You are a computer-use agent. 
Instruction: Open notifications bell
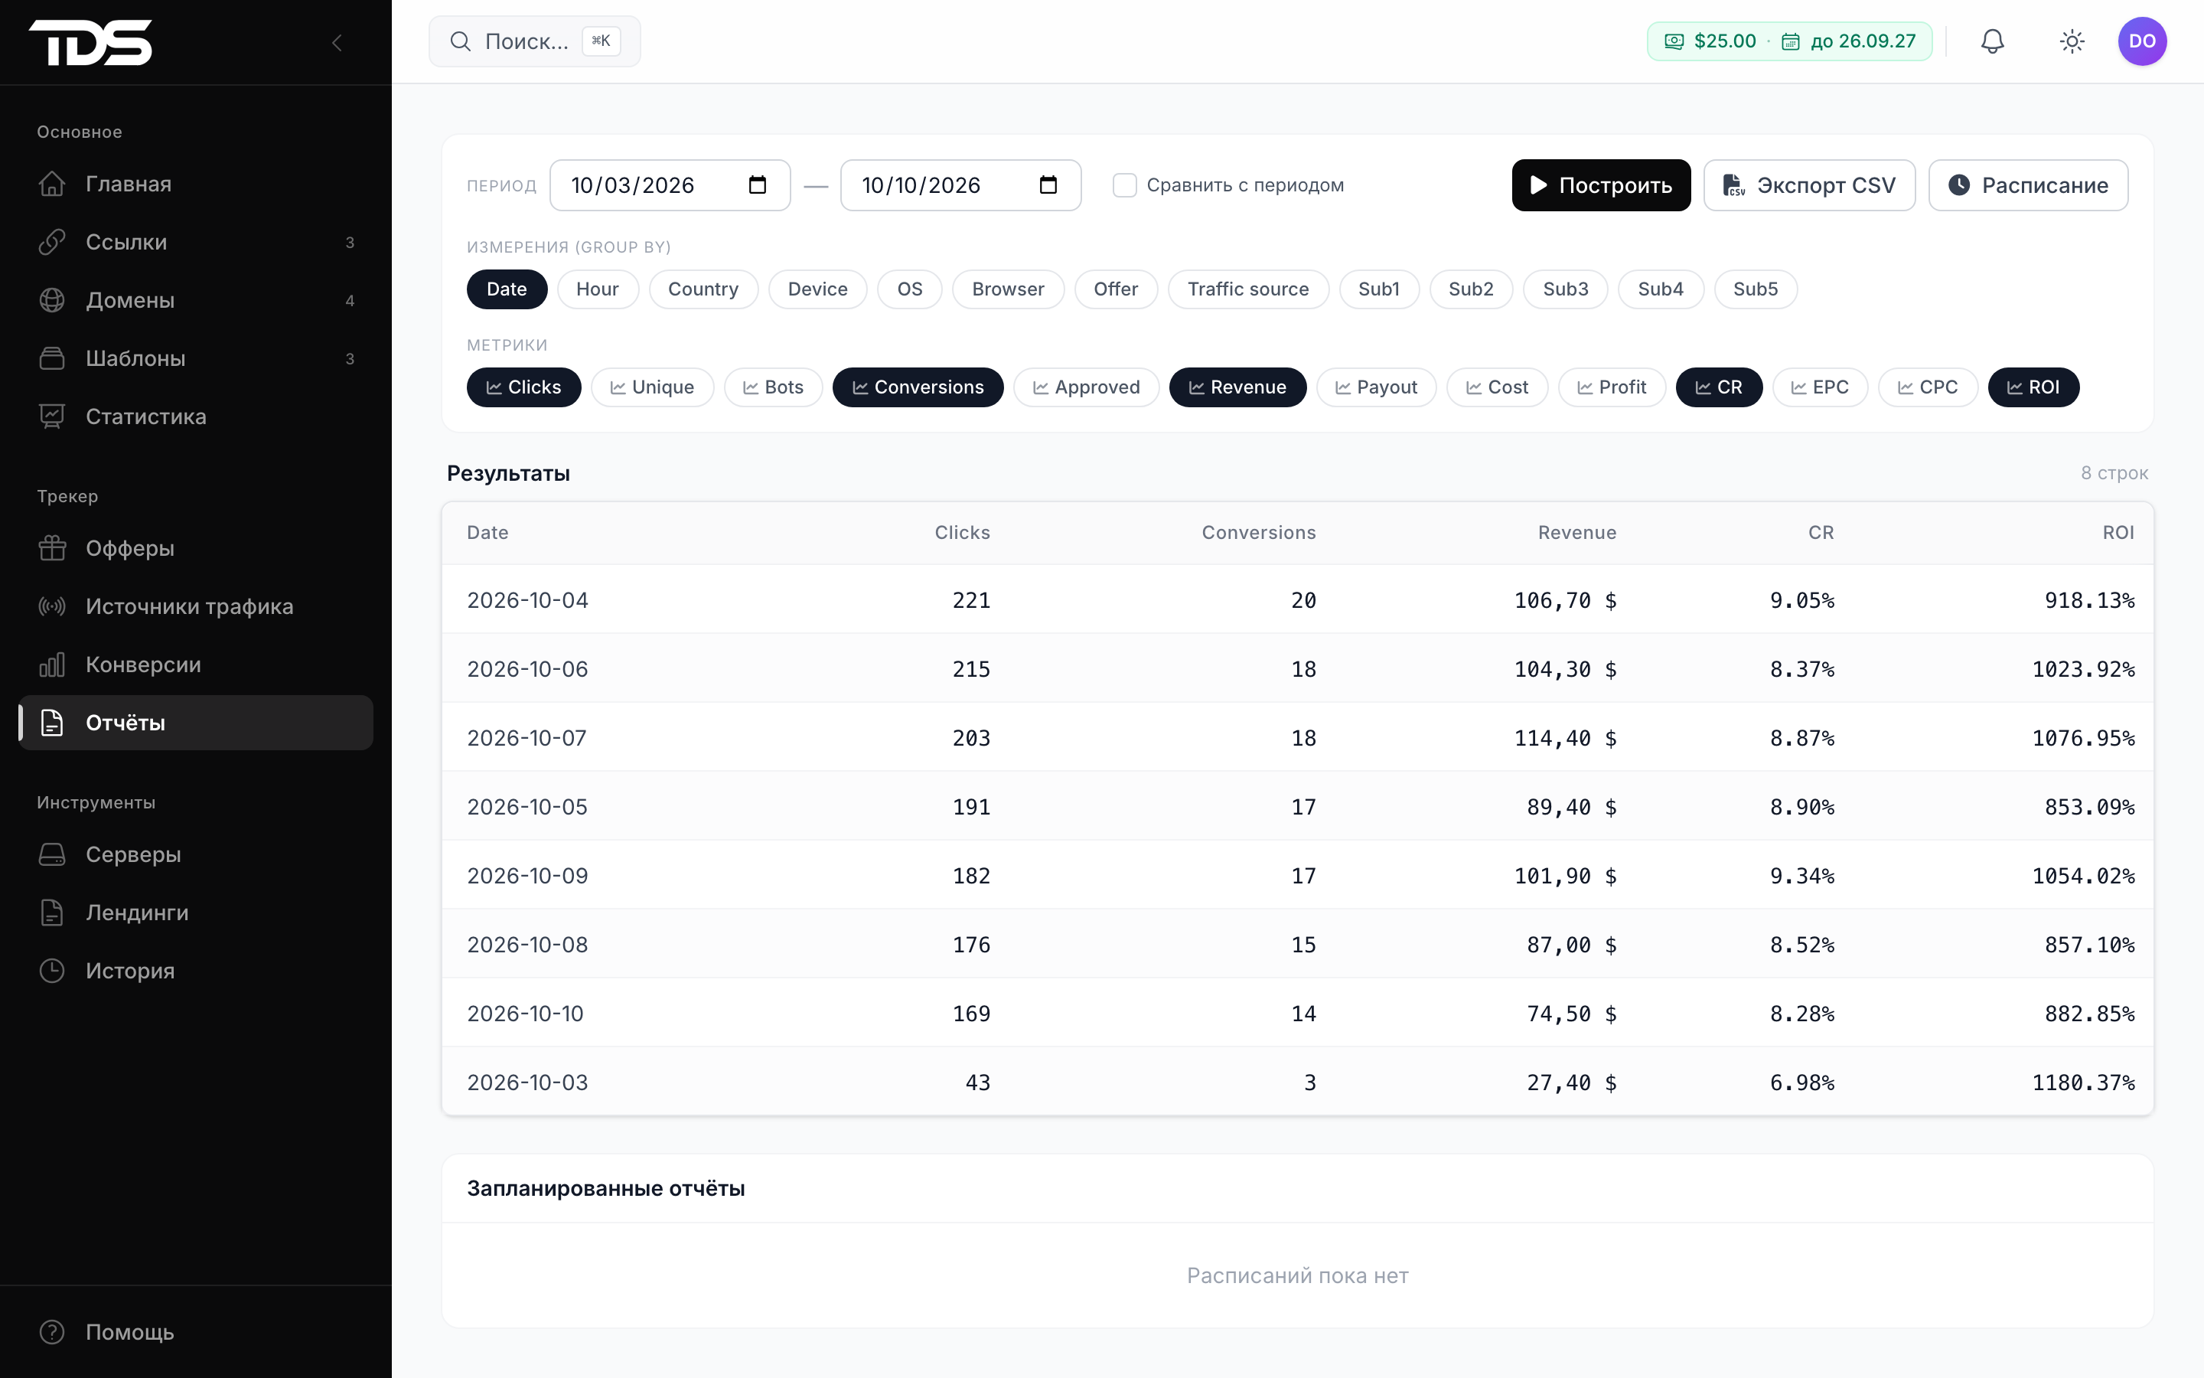pyautogui.click(x=1992, y=41)
